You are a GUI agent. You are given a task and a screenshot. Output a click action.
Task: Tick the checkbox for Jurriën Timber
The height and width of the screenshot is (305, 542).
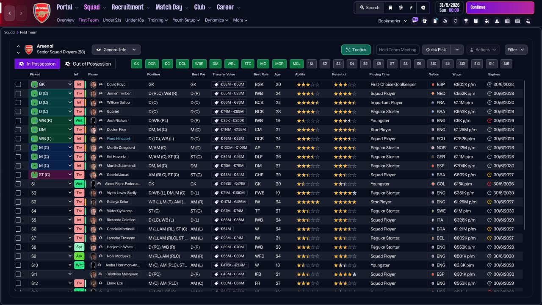coord(18,94)
